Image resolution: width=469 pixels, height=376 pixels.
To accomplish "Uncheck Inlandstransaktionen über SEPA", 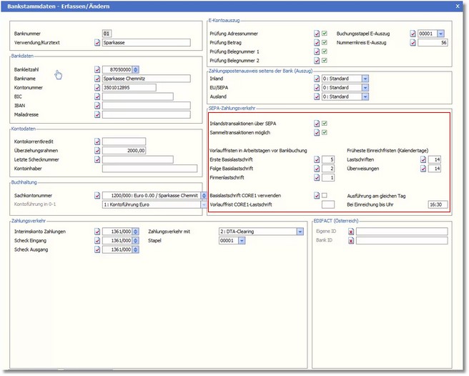I will point(325,123).
